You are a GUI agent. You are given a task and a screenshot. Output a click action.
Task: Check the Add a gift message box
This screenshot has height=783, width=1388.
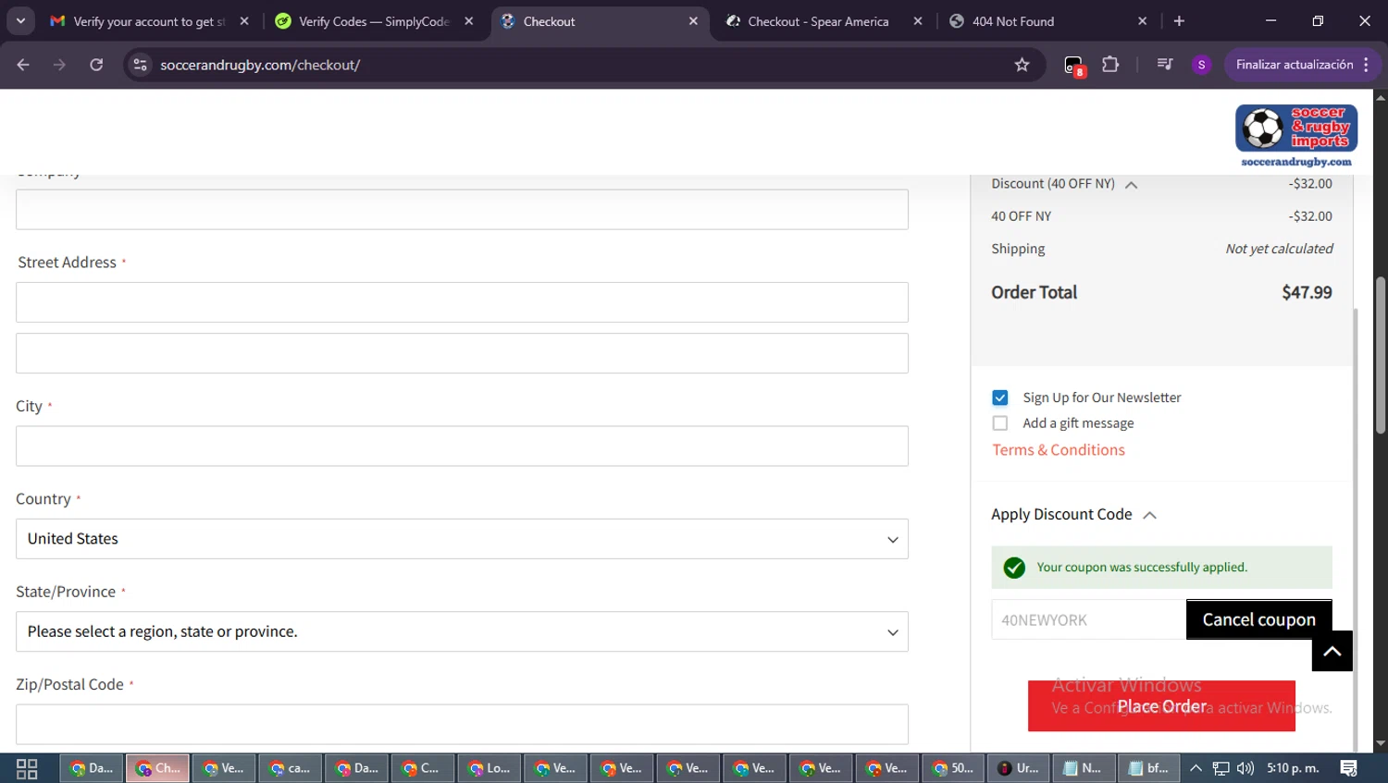pos(1000,423)
